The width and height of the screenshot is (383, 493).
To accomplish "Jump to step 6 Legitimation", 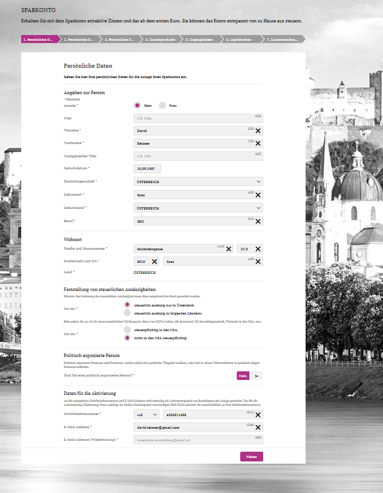I will 241,40.
